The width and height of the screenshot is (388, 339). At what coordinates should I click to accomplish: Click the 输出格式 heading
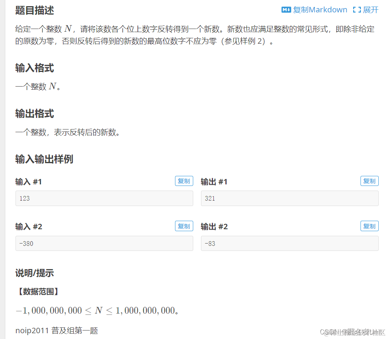click(x=34, y=114)
